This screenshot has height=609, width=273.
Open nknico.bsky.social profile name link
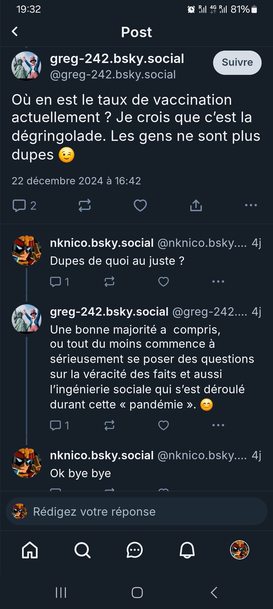tap(102, 243)
